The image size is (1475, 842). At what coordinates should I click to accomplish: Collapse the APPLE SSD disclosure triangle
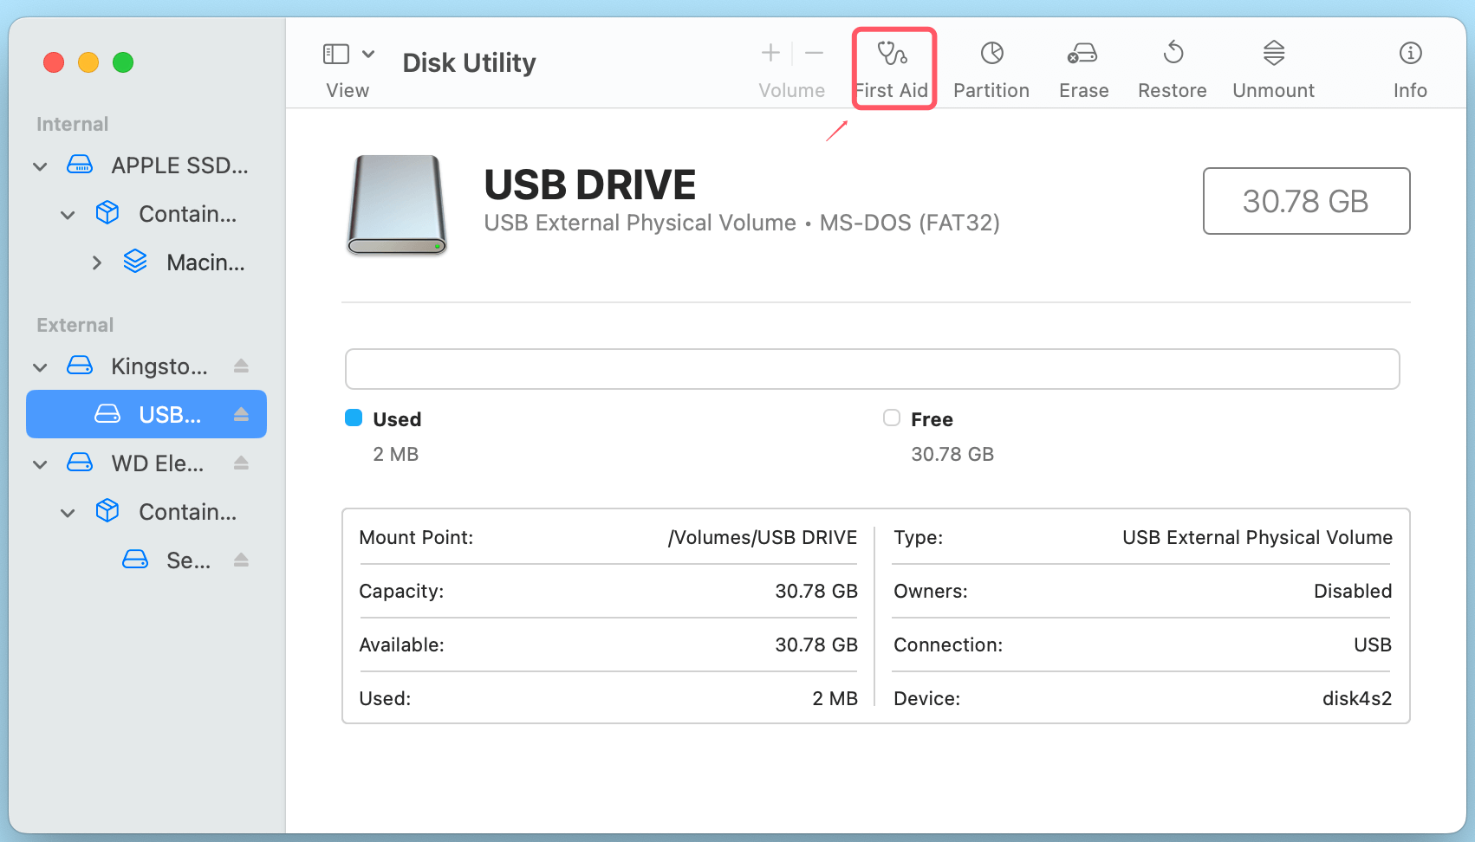[x=40, y=165]
